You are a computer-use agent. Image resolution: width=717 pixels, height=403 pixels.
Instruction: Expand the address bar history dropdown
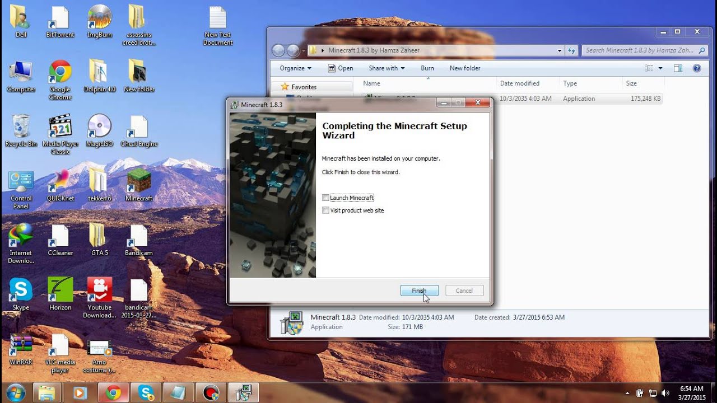click(560, 50)
